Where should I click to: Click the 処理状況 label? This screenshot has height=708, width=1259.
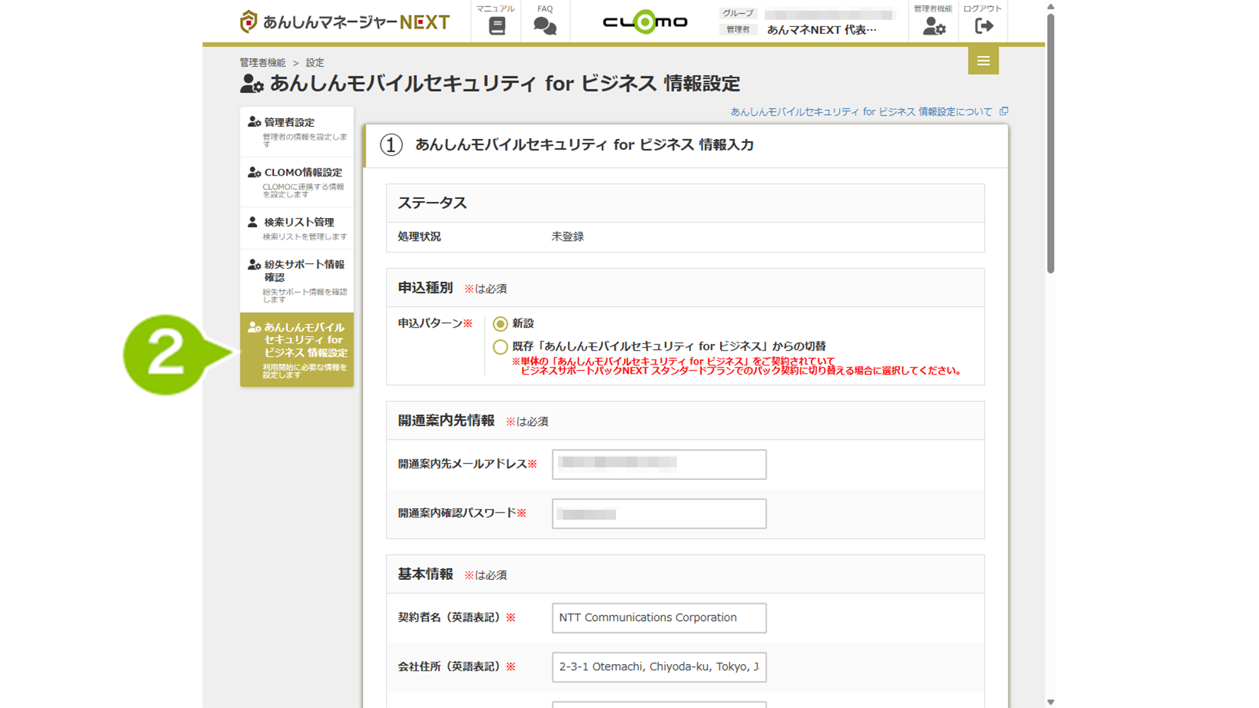click(419, 236)
